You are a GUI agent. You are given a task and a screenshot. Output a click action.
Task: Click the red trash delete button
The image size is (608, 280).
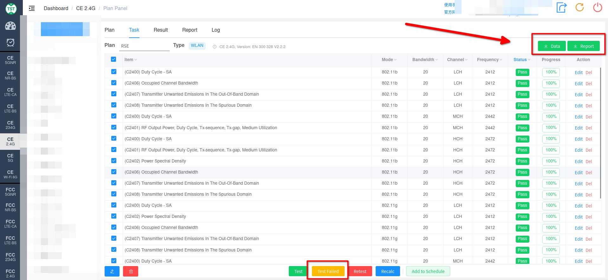pyautogui.click(x=131, y=271)
